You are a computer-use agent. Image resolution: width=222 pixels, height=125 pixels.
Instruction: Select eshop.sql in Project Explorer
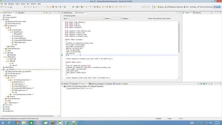coord(12,55)
